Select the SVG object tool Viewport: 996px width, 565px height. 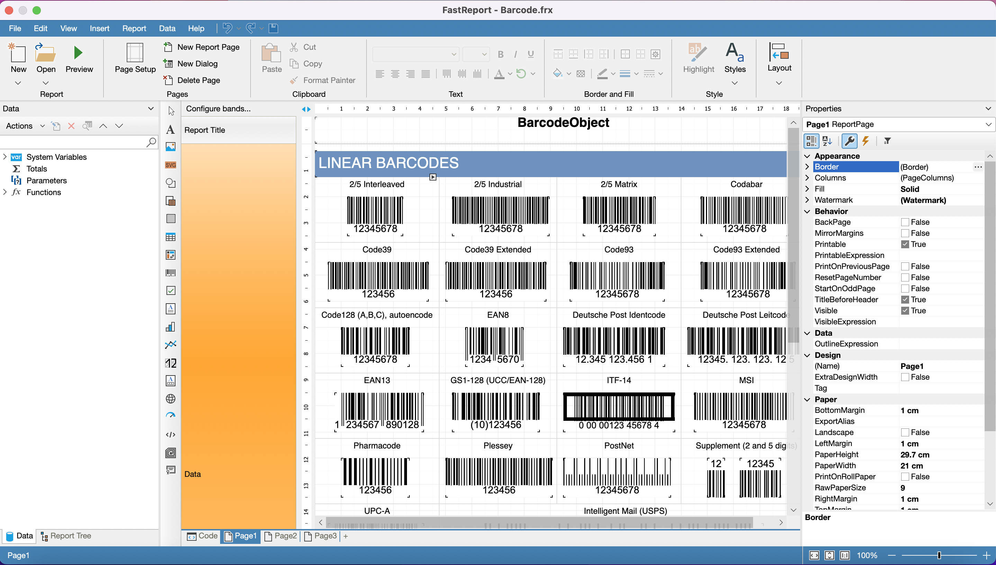tap(171, 165)
